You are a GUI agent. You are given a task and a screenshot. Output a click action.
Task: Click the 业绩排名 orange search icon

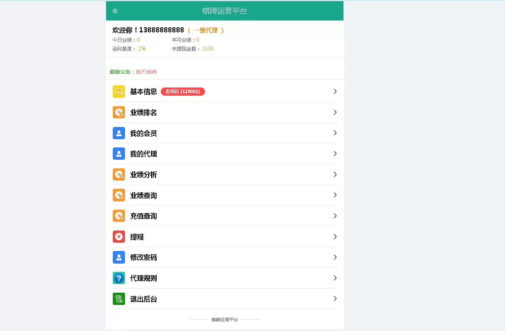119,112
